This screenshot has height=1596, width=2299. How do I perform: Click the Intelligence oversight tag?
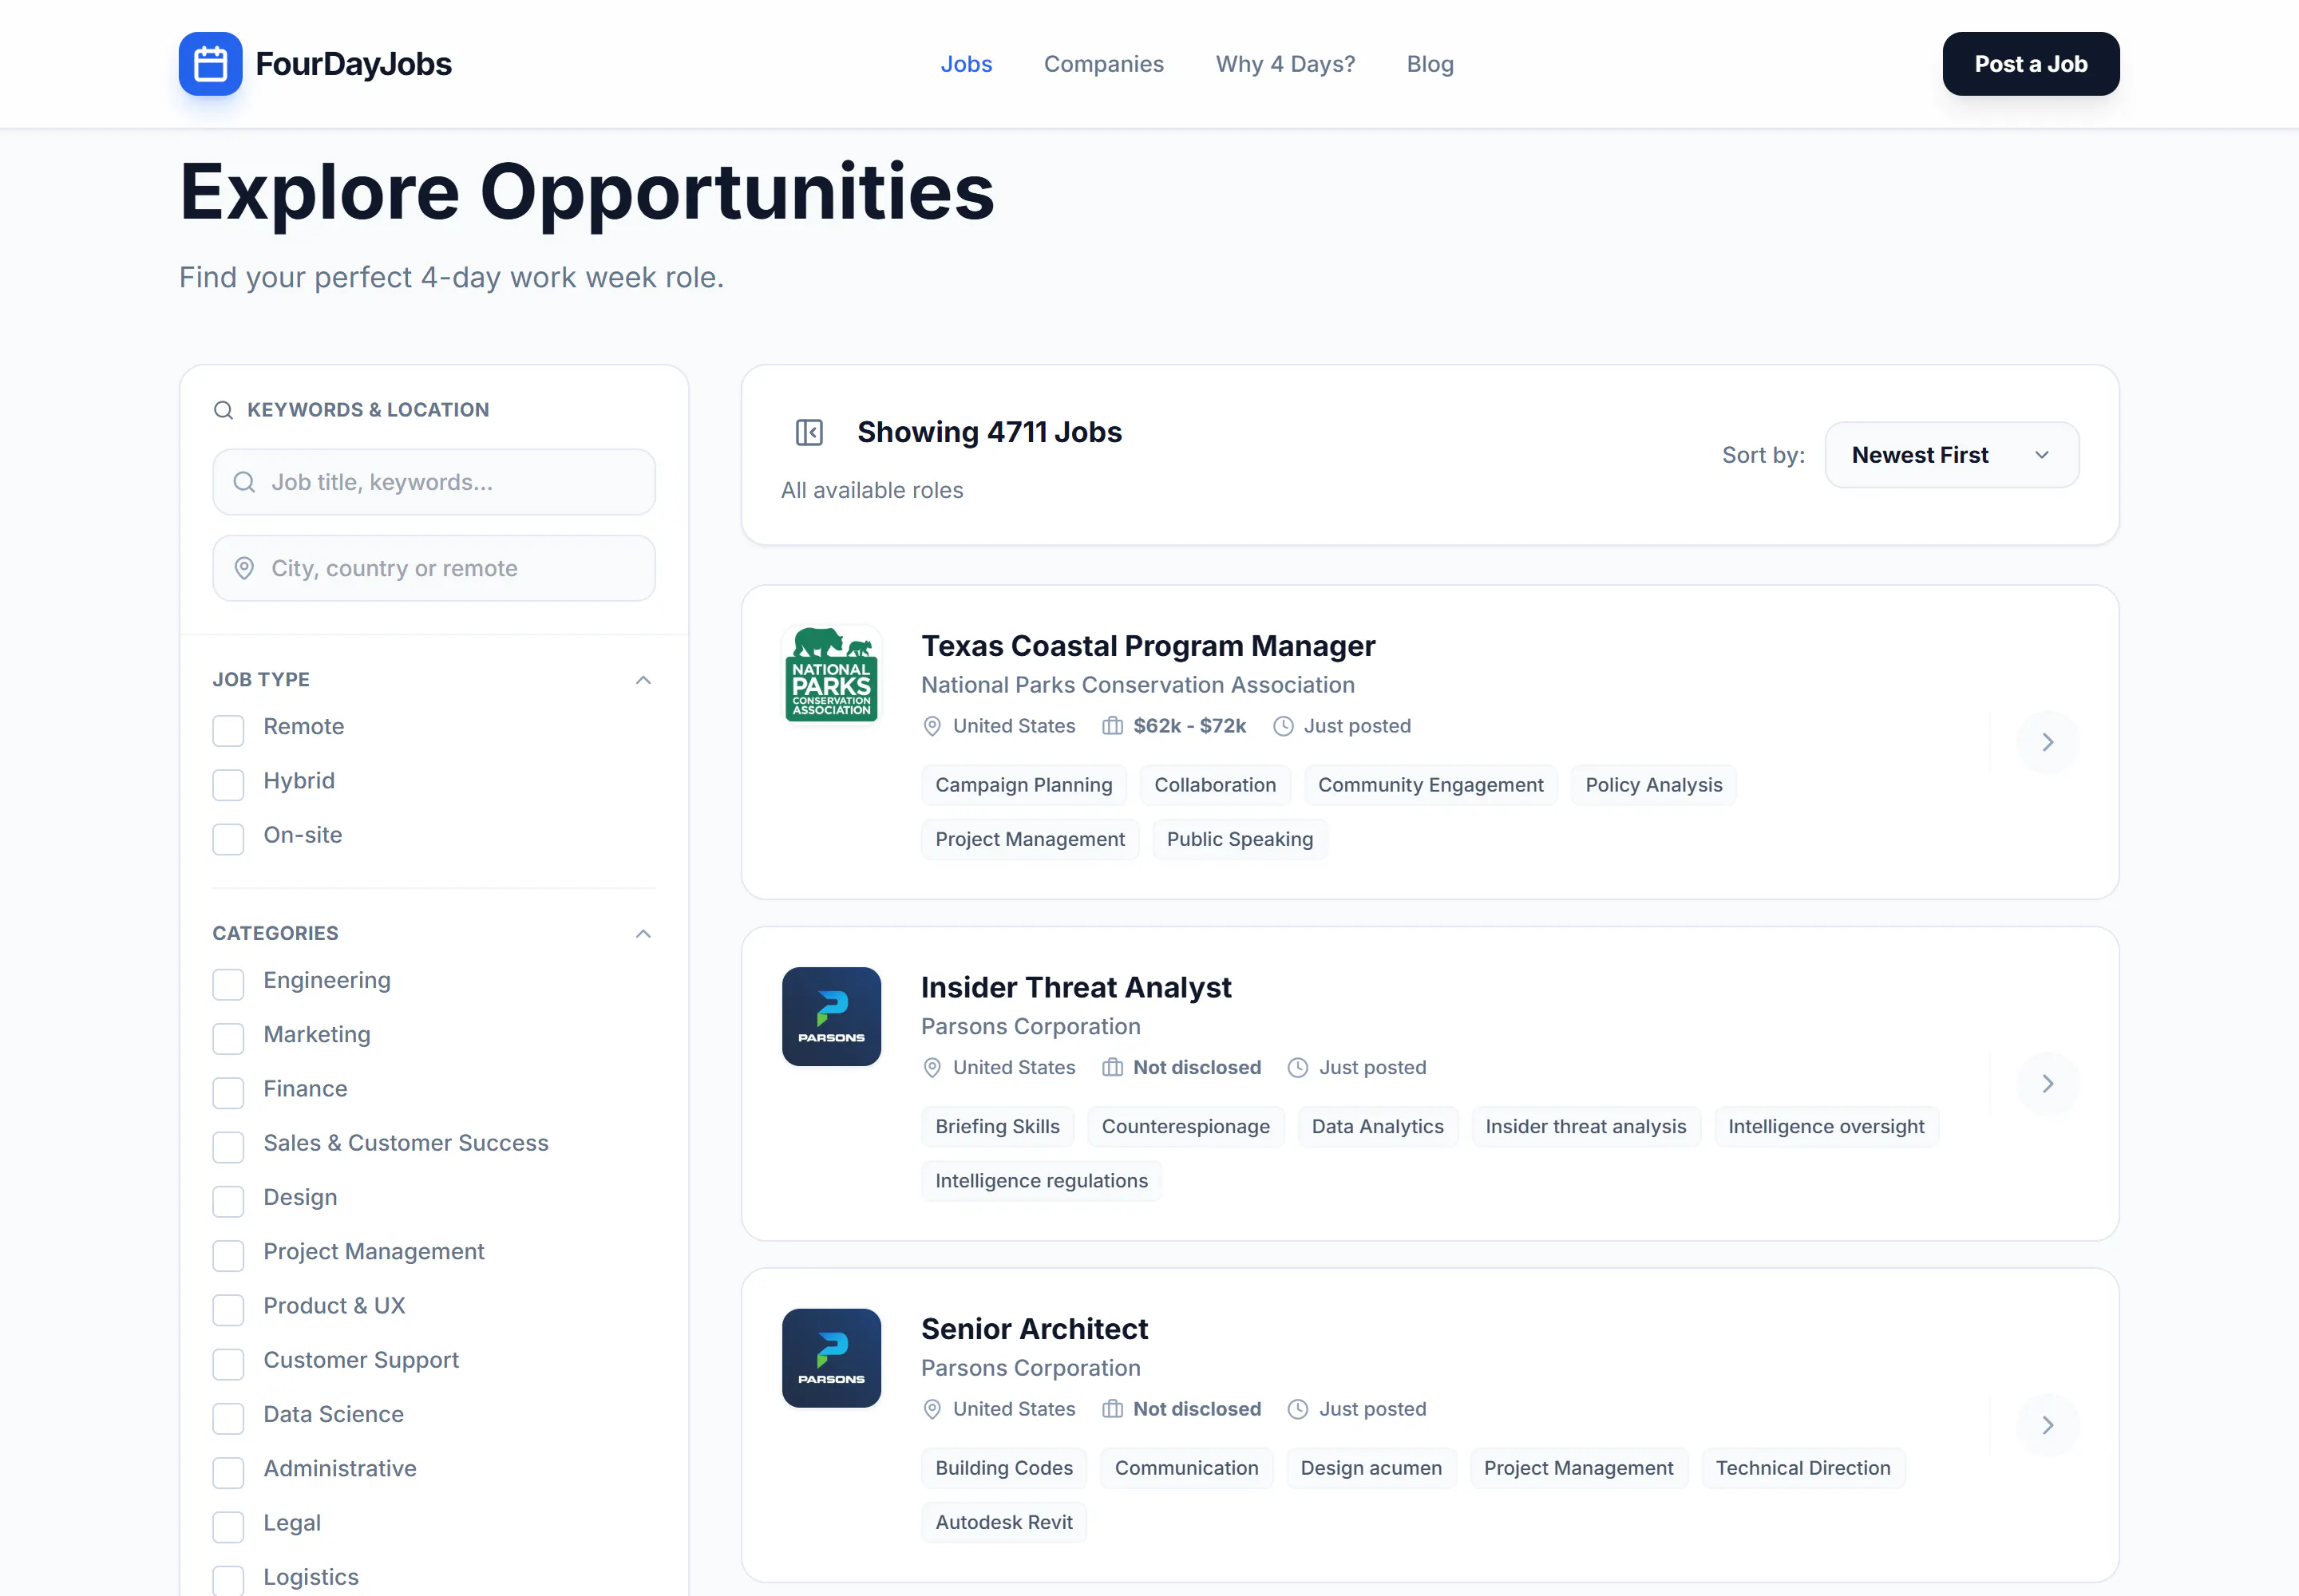tap(1825, 1126)
